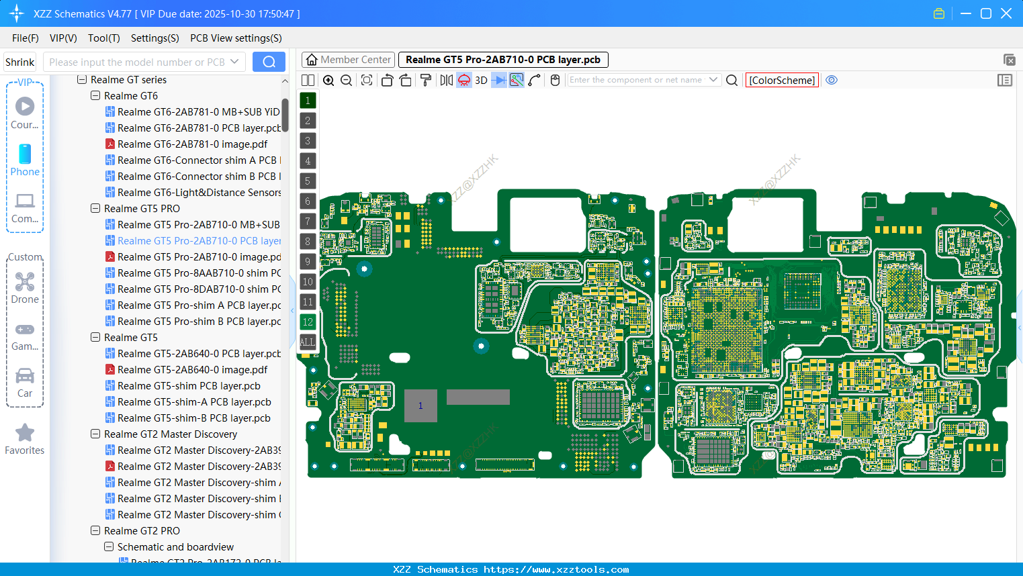Toggle the eye visibility icon near ColorScheme
Viewport: 1023px width, 576px height.
832,80
